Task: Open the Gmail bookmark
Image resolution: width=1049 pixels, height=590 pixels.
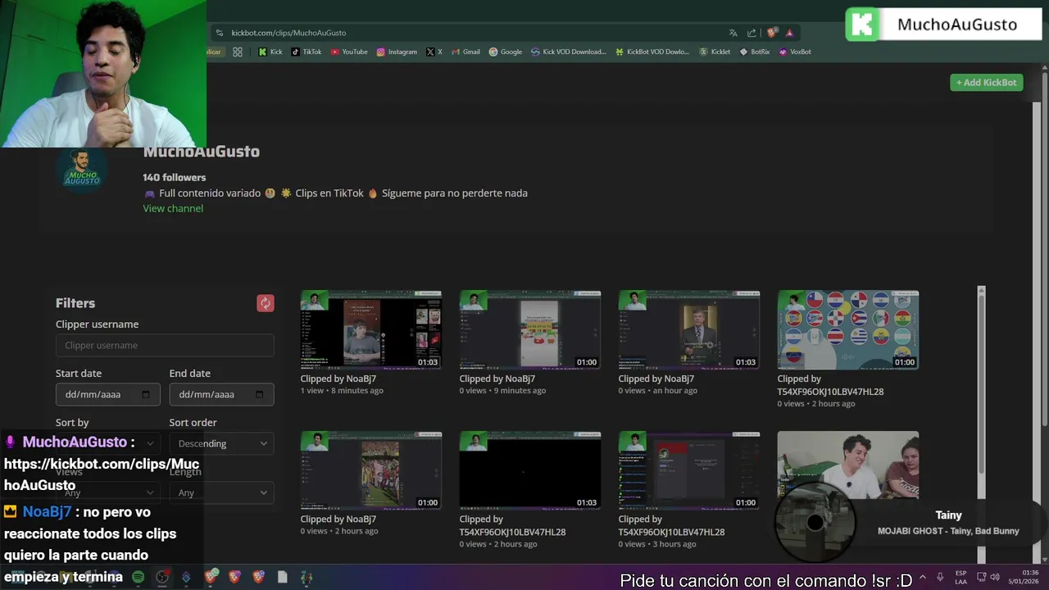Action: (465, 52)
